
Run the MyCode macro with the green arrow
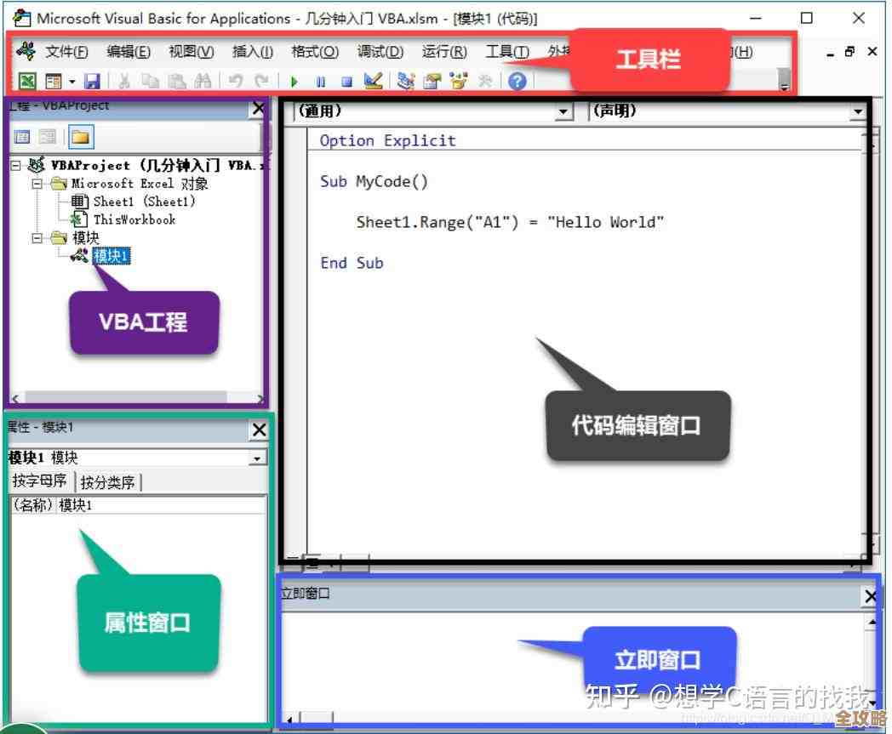(x=294, y=81)
